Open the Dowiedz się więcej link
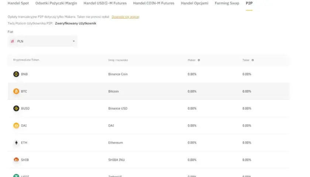The height and width of the screenshot is (177, 310). [x=125, y=17]
